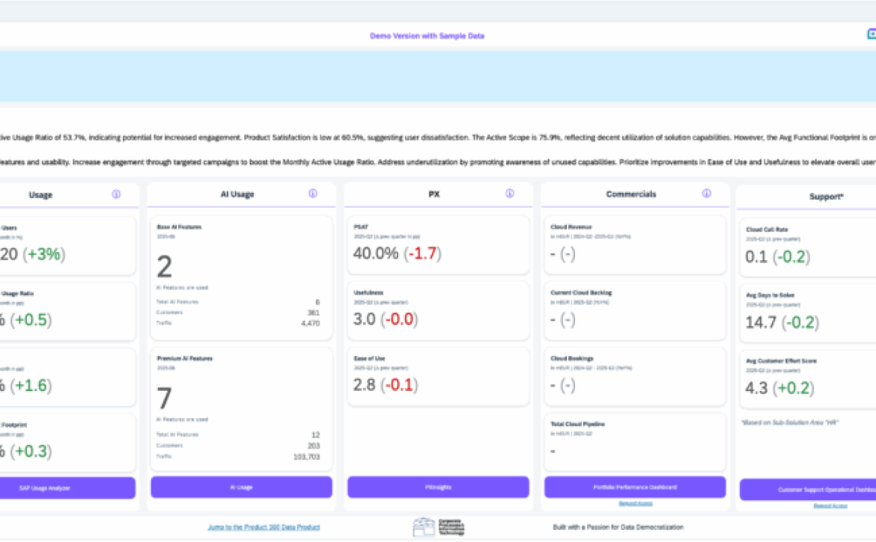Launch the Fitinsights button
Viewport: 876px width, 542px height.
tap(438, 487)
